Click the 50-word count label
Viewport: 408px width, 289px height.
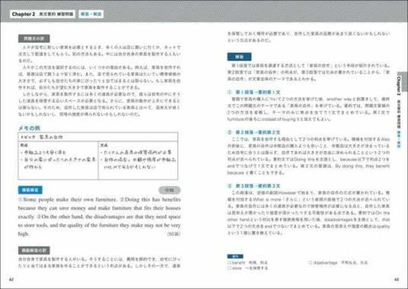click(x=173, y=234)
